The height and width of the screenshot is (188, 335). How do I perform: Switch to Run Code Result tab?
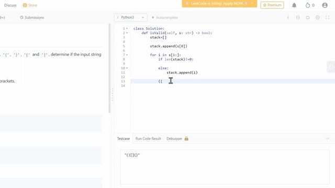pyautogui.click(x=148, y=138)
